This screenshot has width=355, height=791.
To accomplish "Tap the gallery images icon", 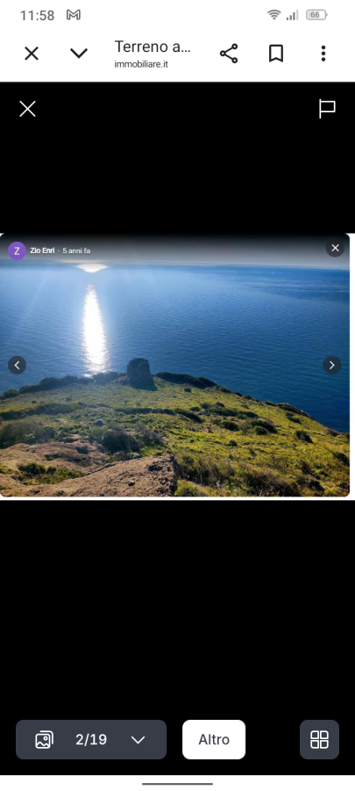I will point(44,740).
